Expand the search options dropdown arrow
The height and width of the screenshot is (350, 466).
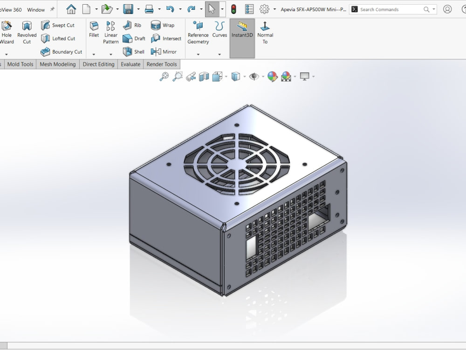433,9
